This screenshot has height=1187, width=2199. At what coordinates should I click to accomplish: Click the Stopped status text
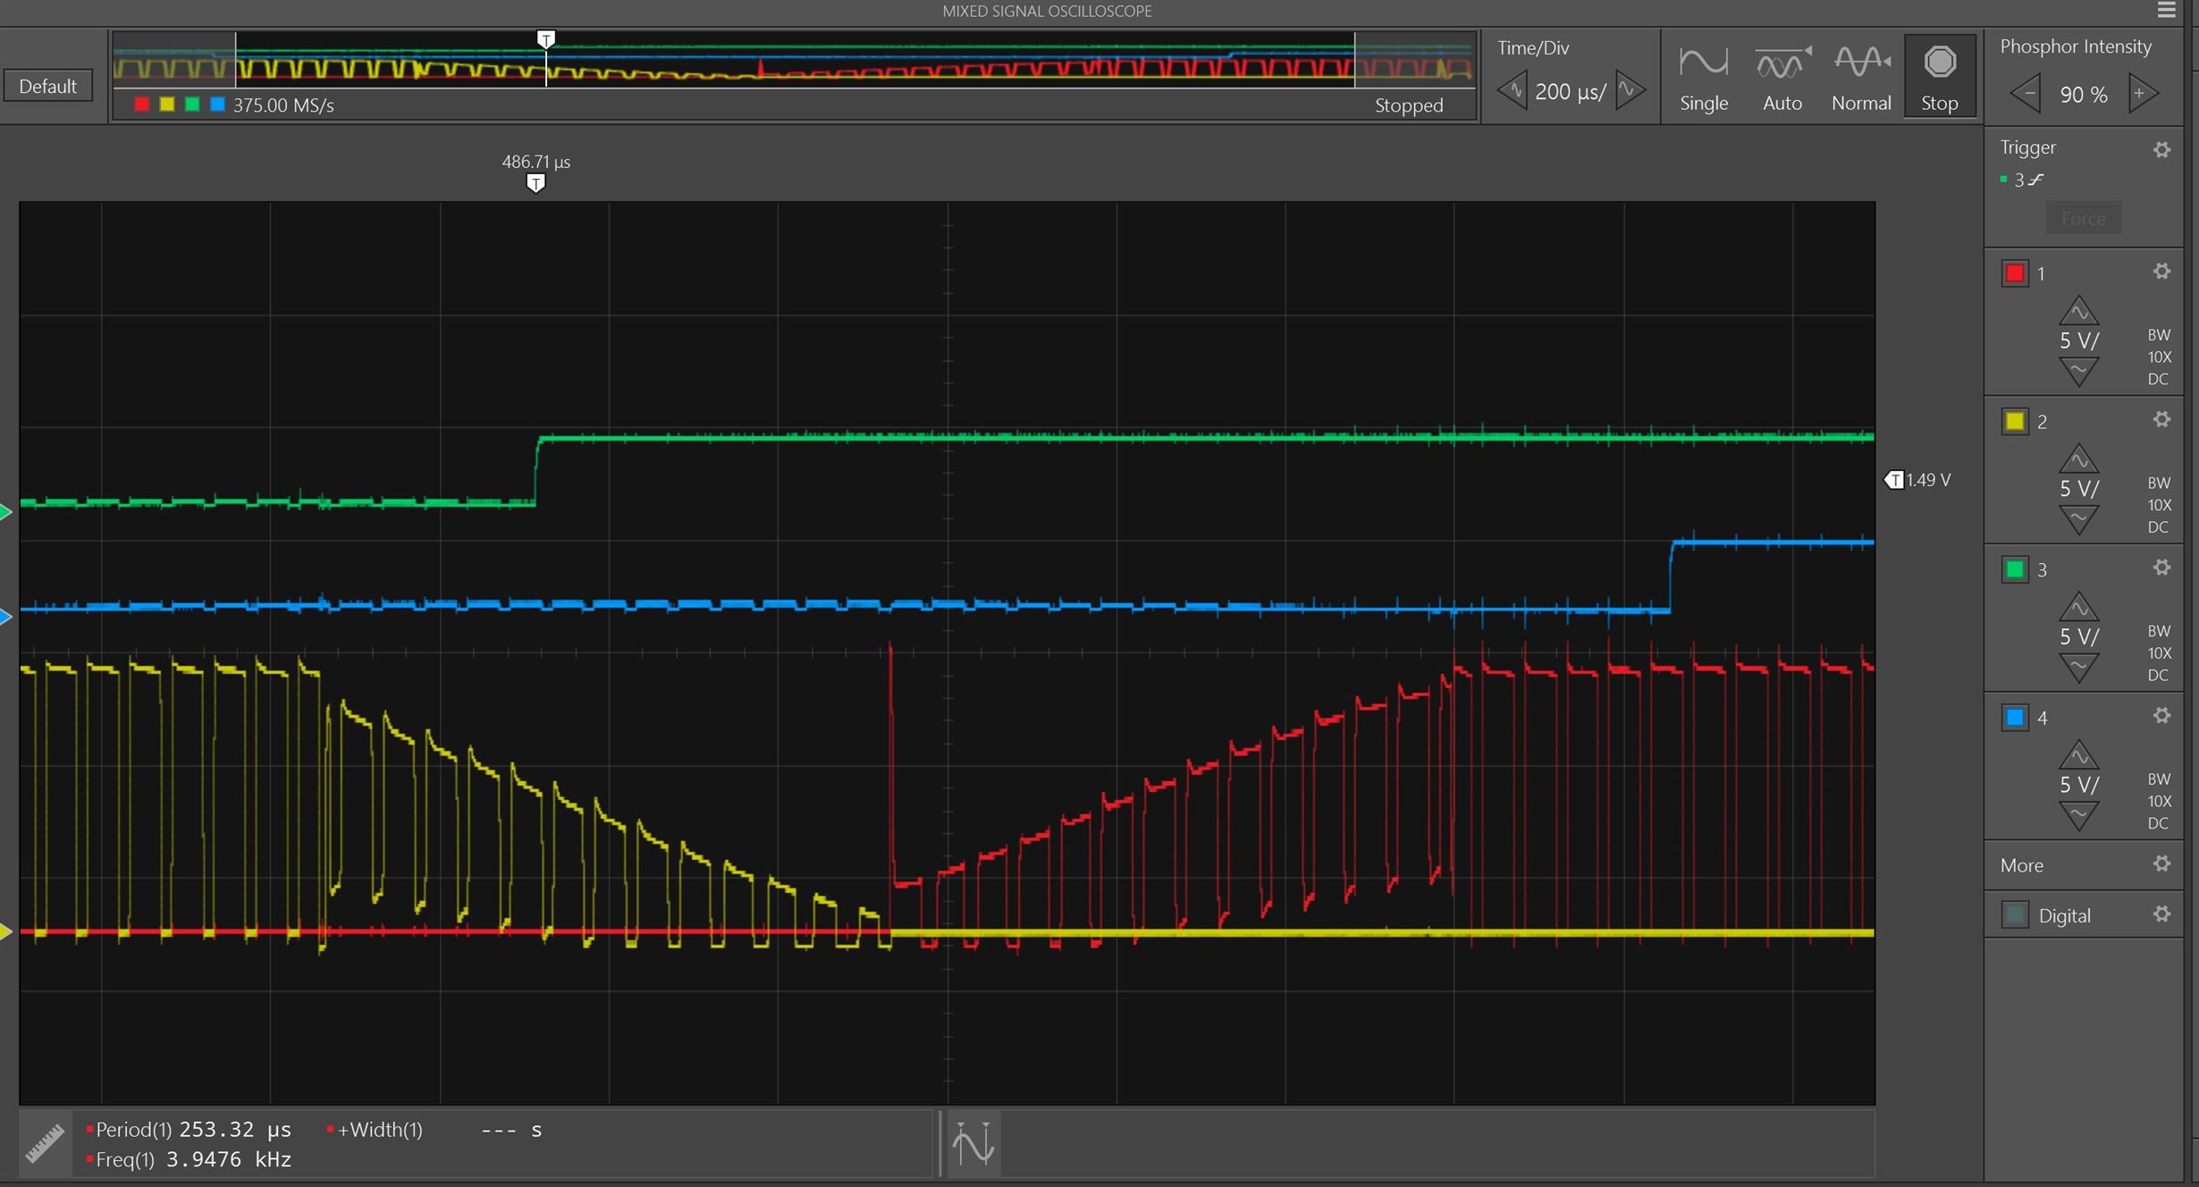click(x=1409, y=105)
